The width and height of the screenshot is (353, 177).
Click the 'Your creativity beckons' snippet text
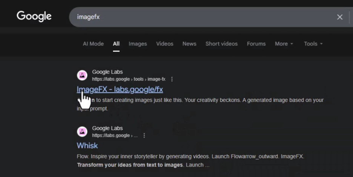click(213, 100)
